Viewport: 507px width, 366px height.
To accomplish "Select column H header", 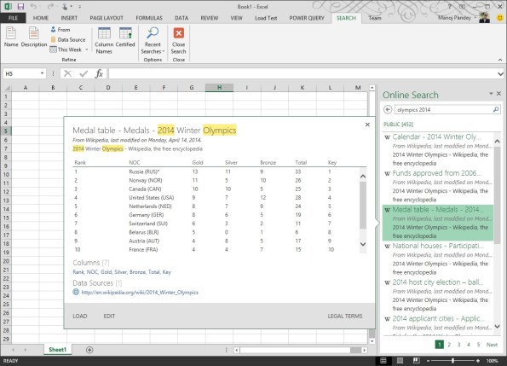I will (x=219, y=88).
